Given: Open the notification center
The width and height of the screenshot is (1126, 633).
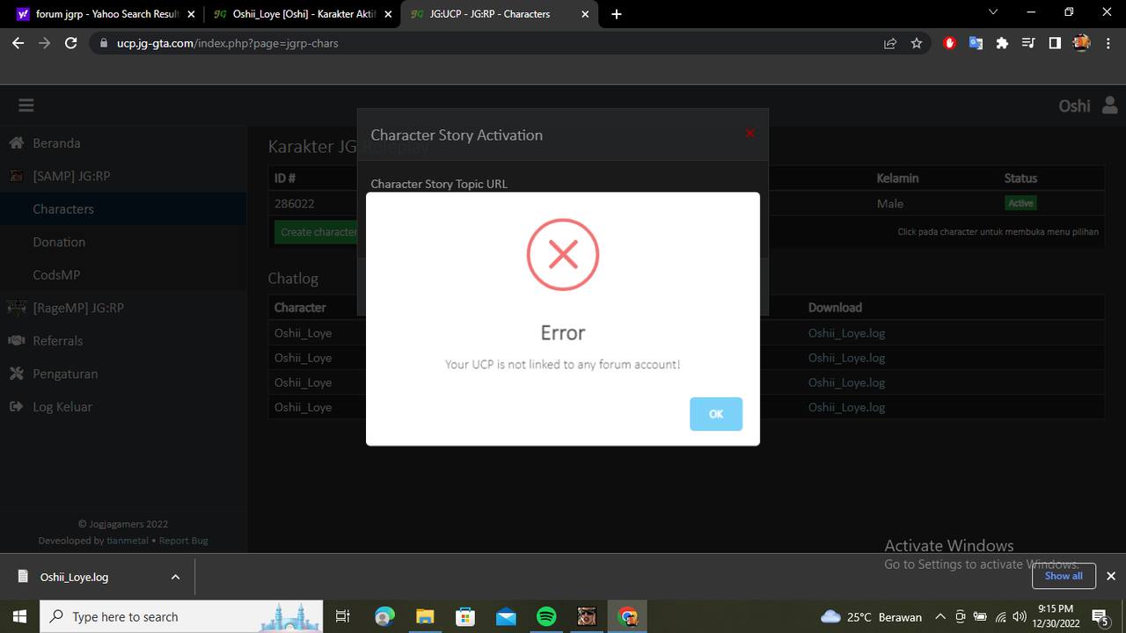Looking at the screenshot, I should coord(1100,616).
